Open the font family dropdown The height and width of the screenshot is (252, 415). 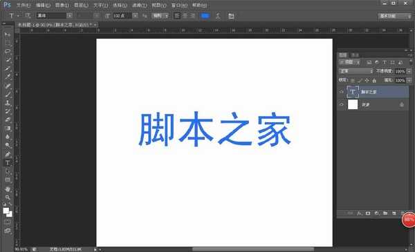click(69, 16)
